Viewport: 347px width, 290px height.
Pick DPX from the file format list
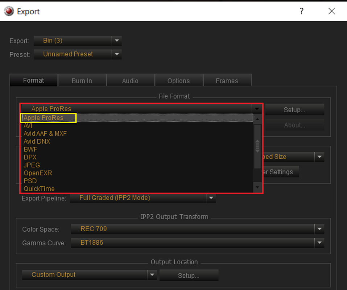[x=137, y=157]
